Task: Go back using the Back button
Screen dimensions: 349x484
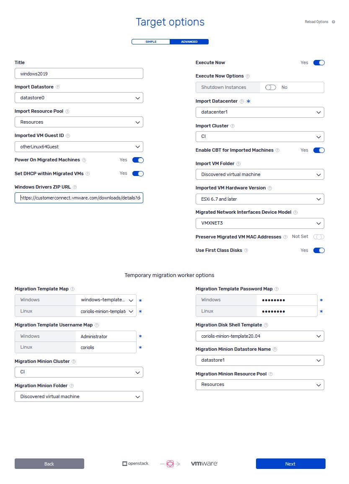Action: (49, 463)
